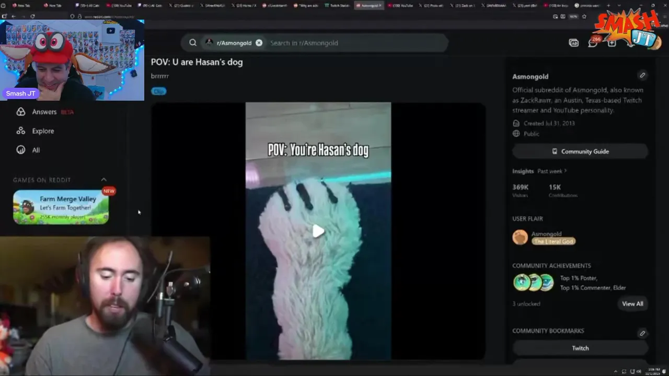
Task: Click the Asmongold user flair avatar
Action: pyautogui.click(x=520, y=238)
